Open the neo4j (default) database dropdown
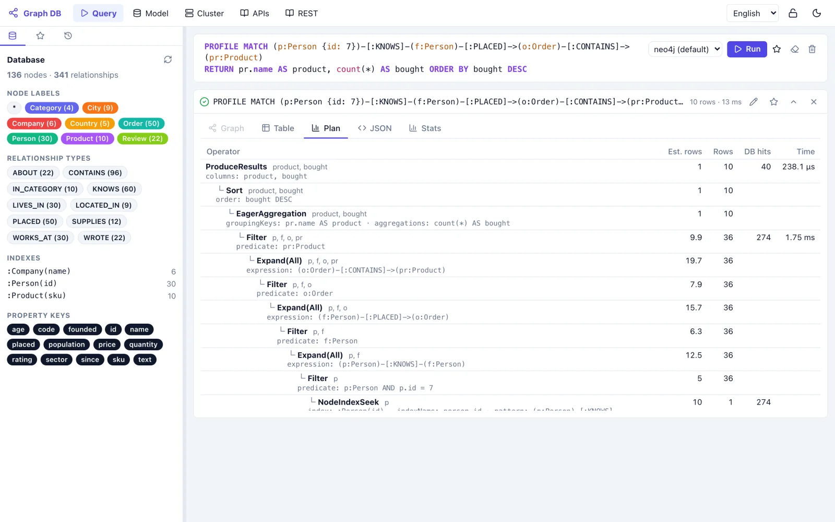Viewport: 835px width, 522px height. coord(685,49)
